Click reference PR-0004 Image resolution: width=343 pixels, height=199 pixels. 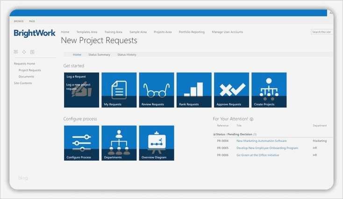[x=223, y=141]
